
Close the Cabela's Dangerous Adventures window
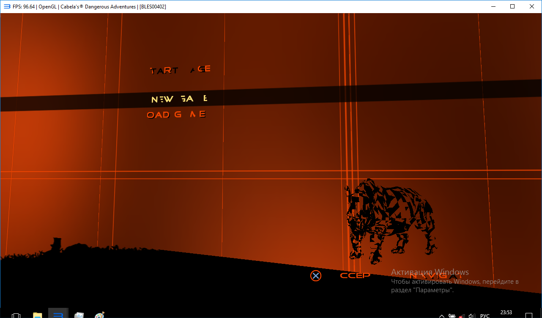[532, 6]
